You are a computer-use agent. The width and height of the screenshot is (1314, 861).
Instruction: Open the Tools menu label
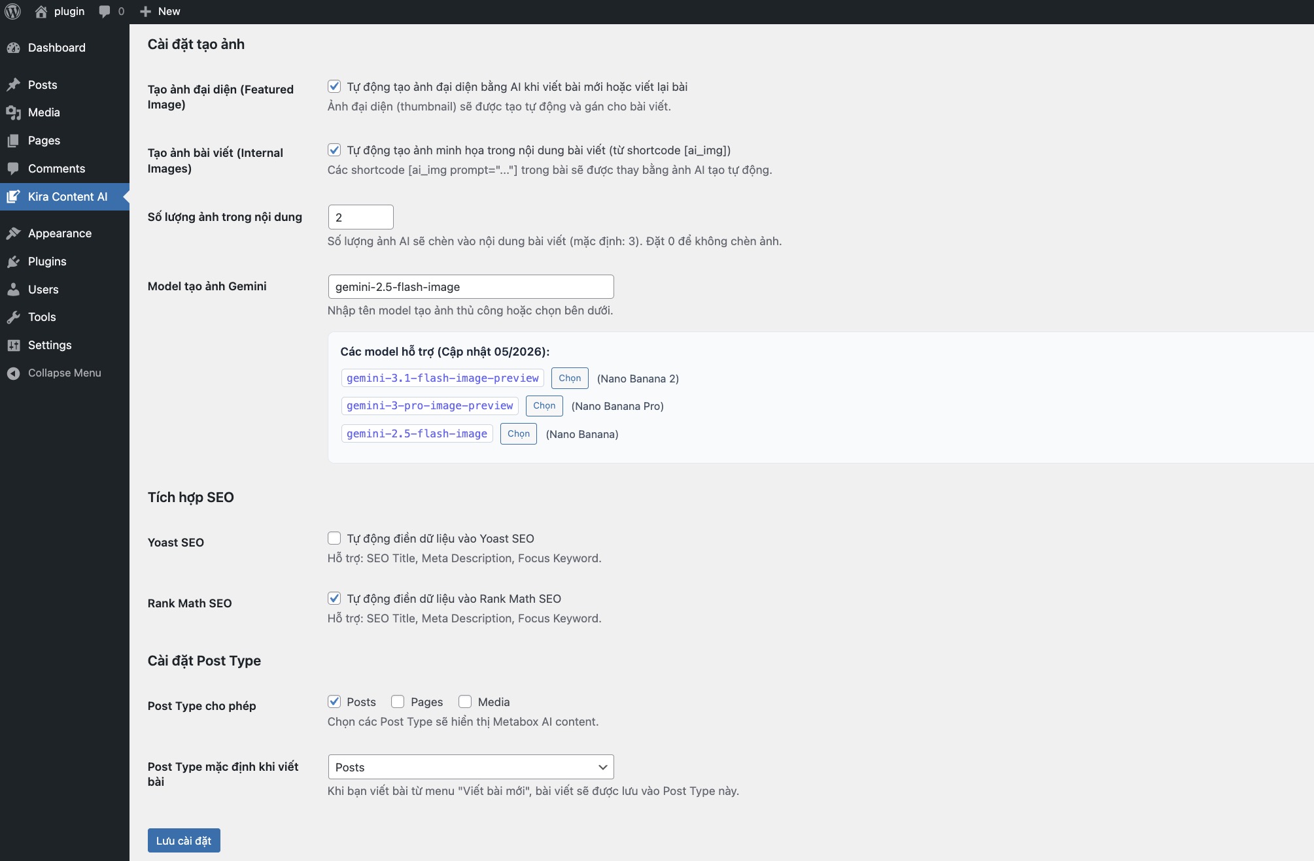pos(42,317)
